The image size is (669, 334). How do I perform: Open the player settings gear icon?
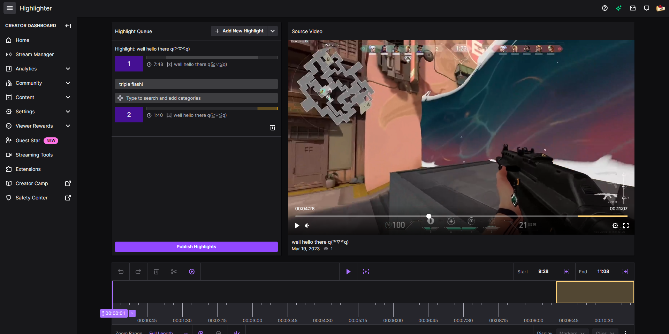coord(615,226)
